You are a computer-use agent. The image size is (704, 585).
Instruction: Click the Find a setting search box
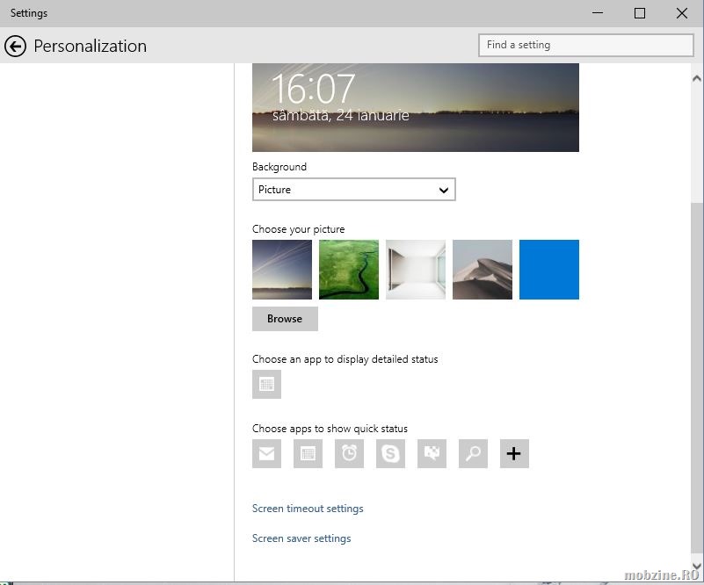point(586,45)
